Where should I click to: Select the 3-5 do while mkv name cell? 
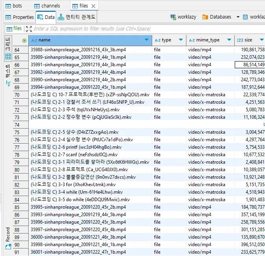[90, 199]
